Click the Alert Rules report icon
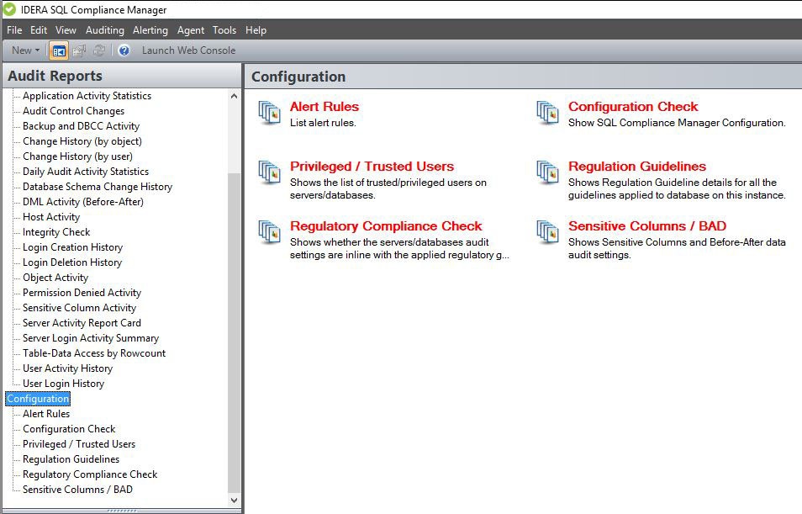Screen dimensions: 802x514 pyautogui.click(x=270, y=113)
